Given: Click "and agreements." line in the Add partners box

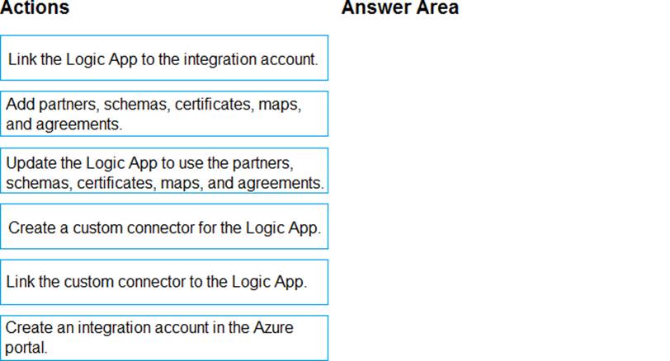Looking at the screenshot, I should [64, 124].
